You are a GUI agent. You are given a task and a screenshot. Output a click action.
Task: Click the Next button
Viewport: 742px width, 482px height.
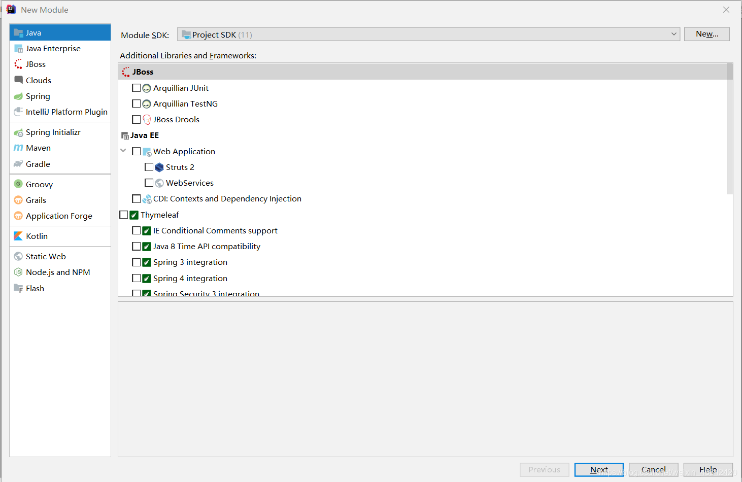599,470
